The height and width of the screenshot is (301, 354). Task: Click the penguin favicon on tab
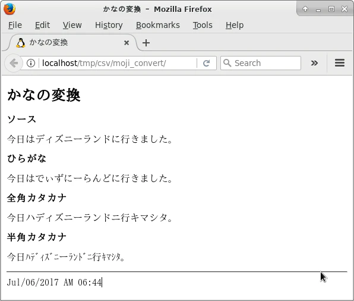(21, 42)
